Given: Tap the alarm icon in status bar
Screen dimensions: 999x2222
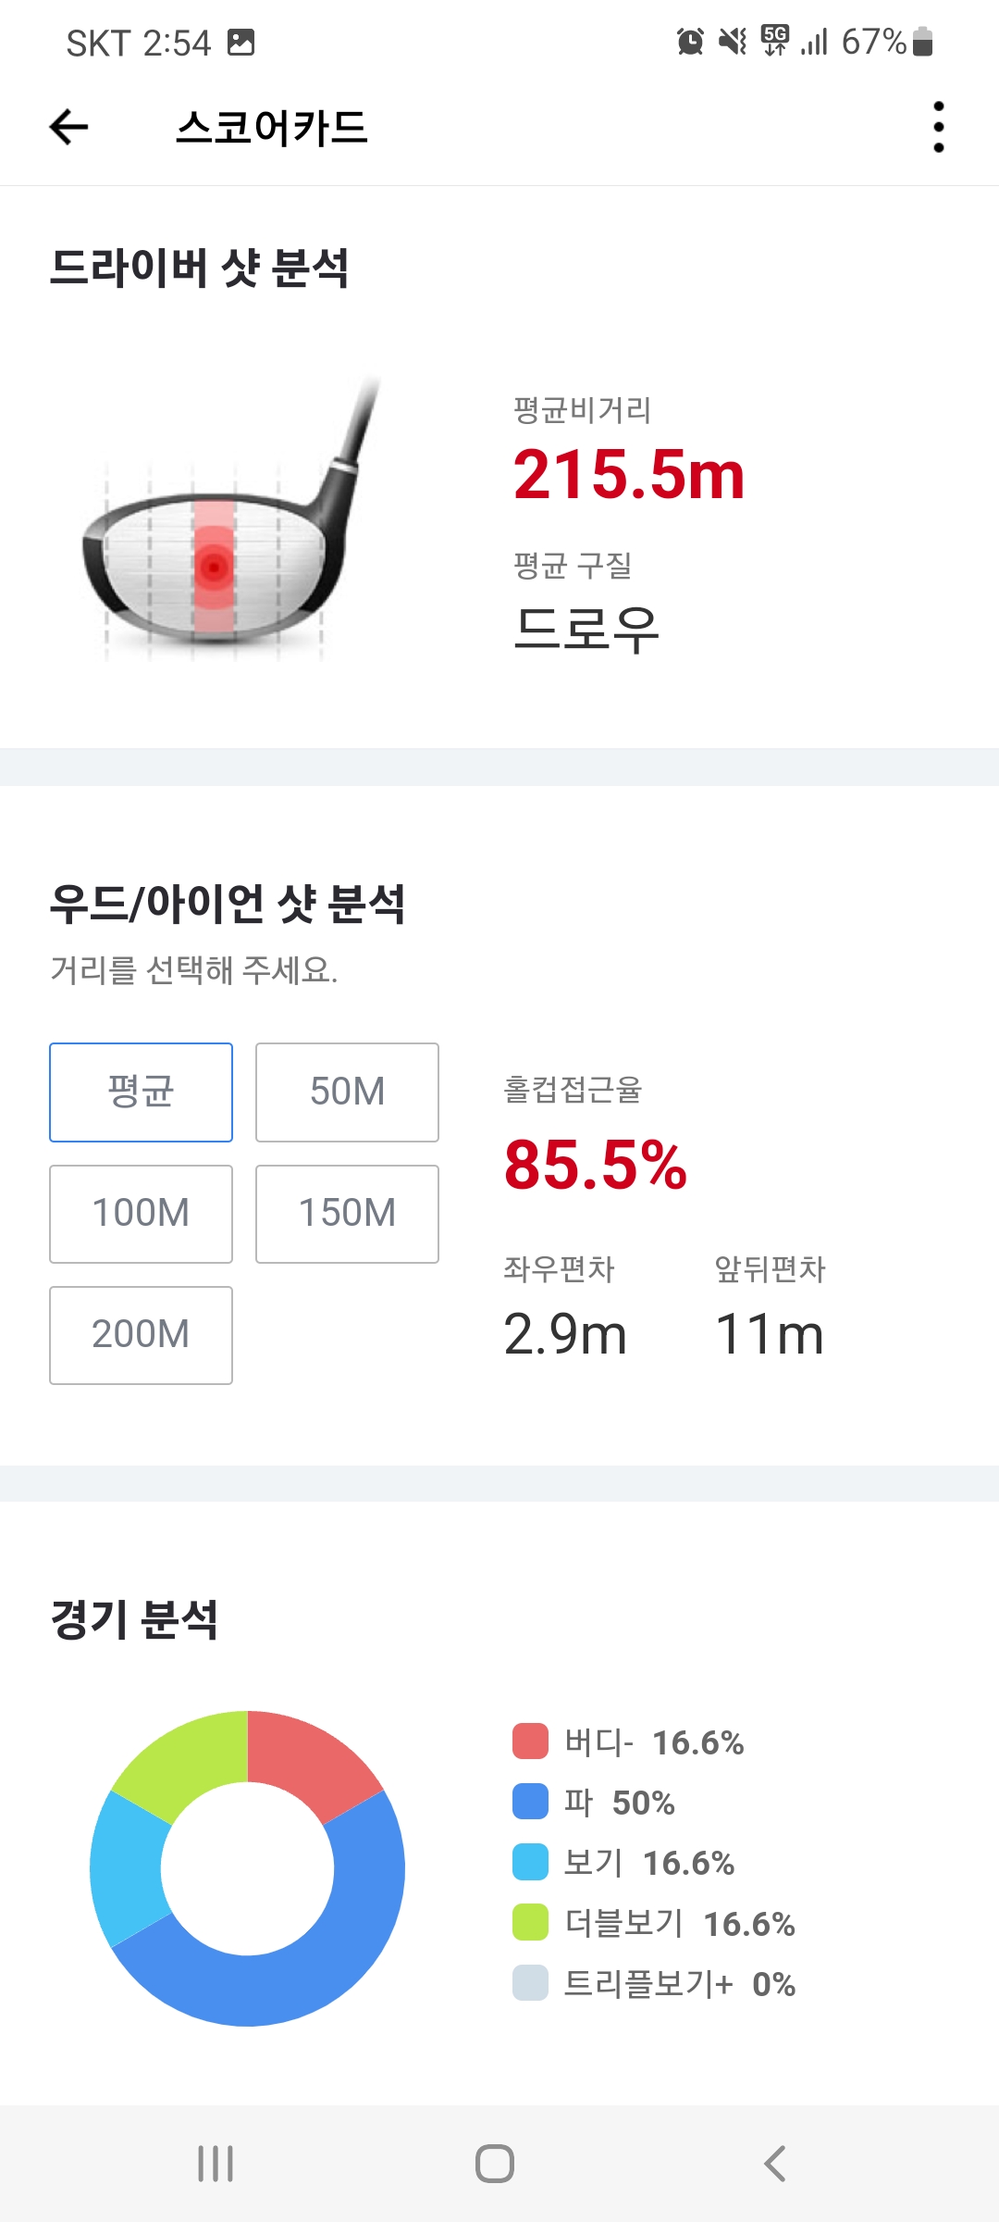Looking at the screenshot, I should pos(690,42).
